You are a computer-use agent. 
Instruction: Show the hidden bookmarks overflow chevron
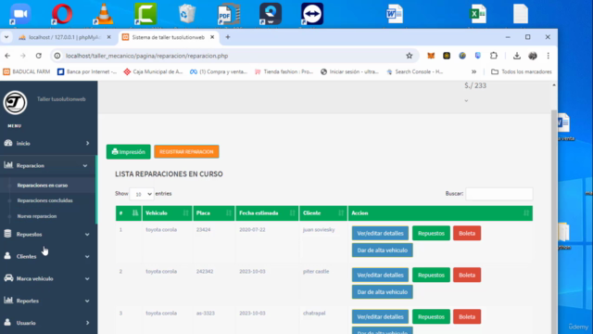[x=473, y=71]
